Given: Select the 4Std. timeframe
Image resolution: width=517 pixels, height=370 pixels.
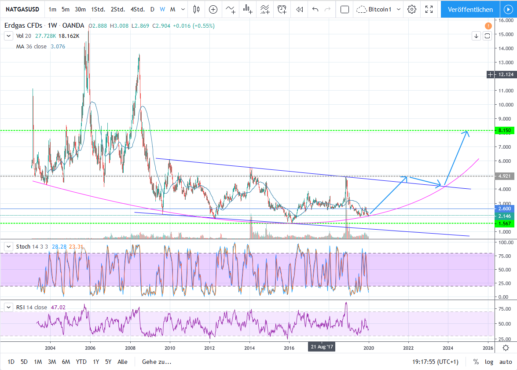Looking at the screenshot, I should 137,10.
